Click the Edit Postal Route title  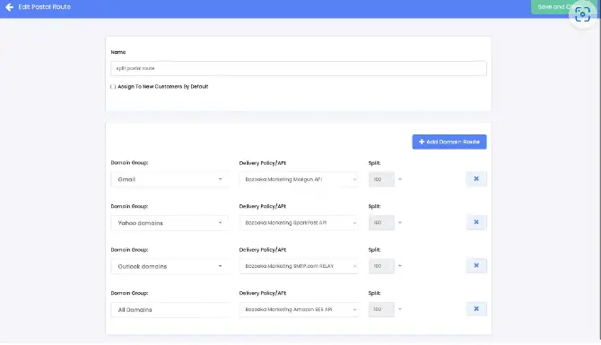coord(45,7)
